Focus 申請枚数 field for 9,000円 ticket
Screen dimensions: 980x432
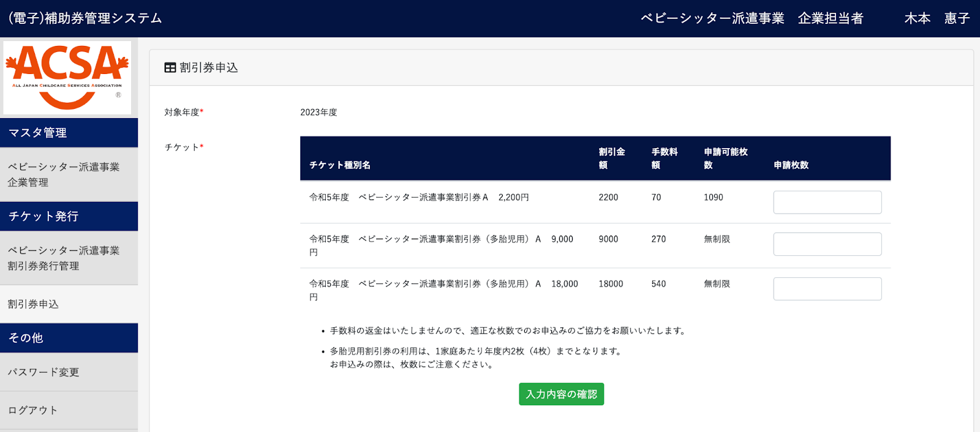click(827, 244)
